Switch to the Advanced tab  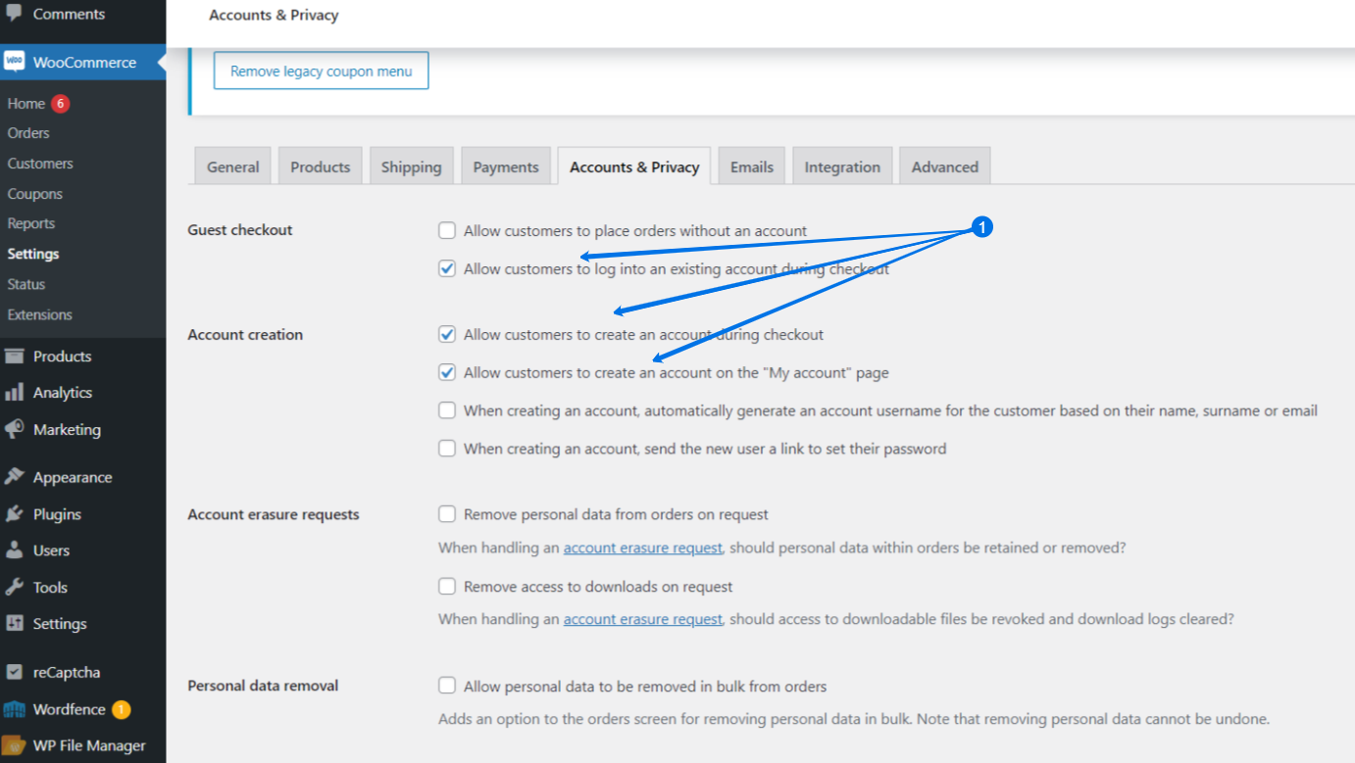[944, 166]
